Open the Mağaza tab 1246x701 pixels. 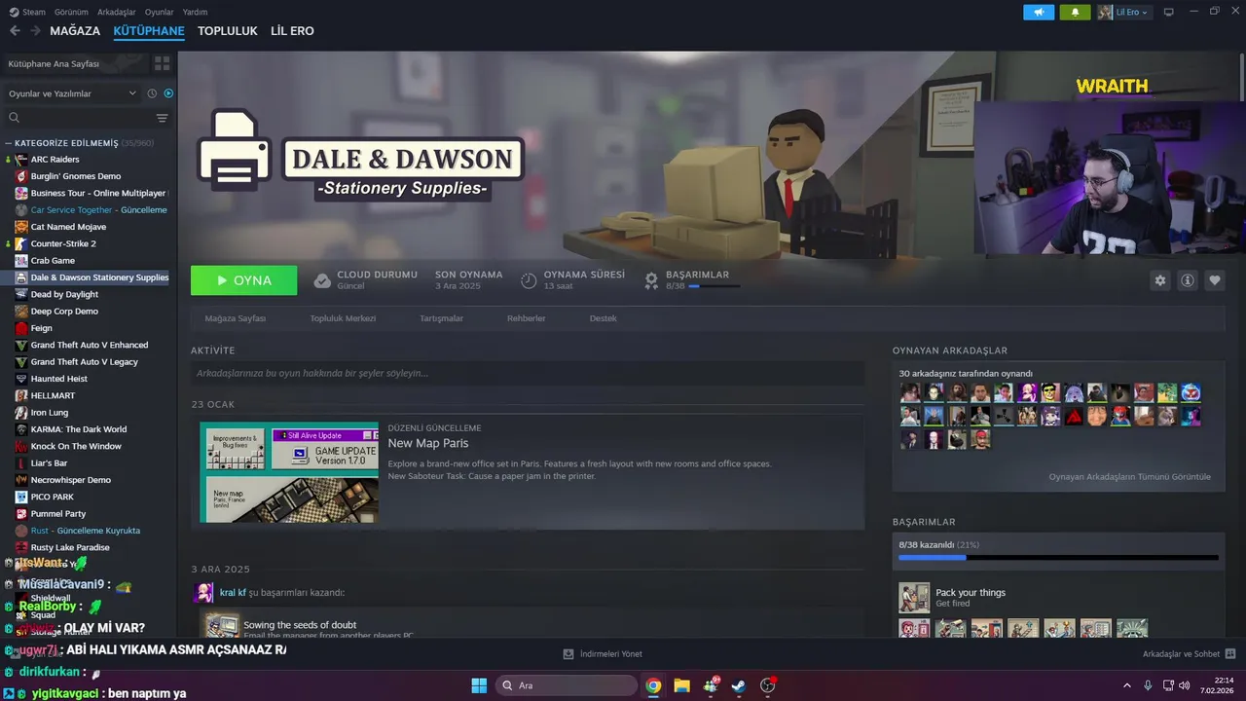(75, 31)
